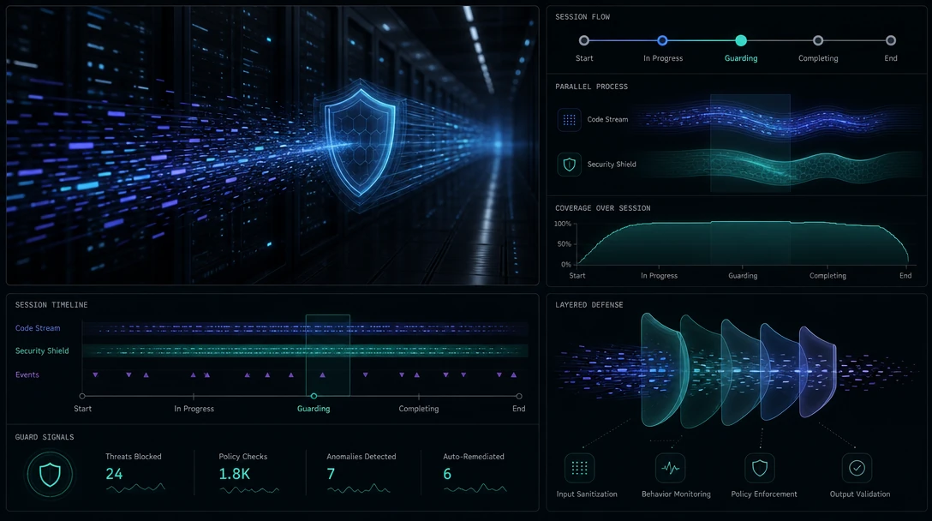
Task: Click the Guarding label under Session Timeline
Action: [314, 409]
